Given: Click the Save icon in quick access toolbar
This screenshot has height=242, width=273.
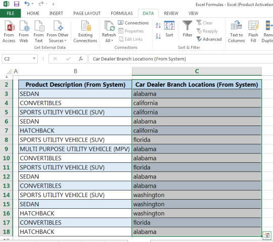Looking at the screenshot, I should click(x=17, y=4).
